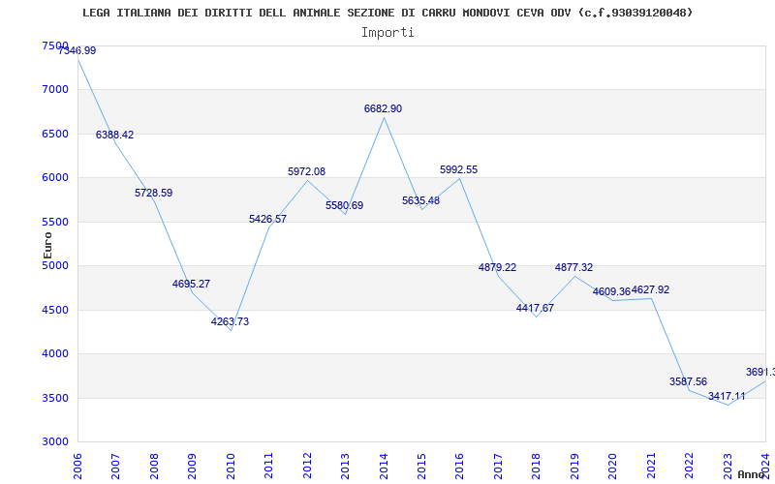Click the 4609.36 data label
775x484 pixels.
coord(612,291)
